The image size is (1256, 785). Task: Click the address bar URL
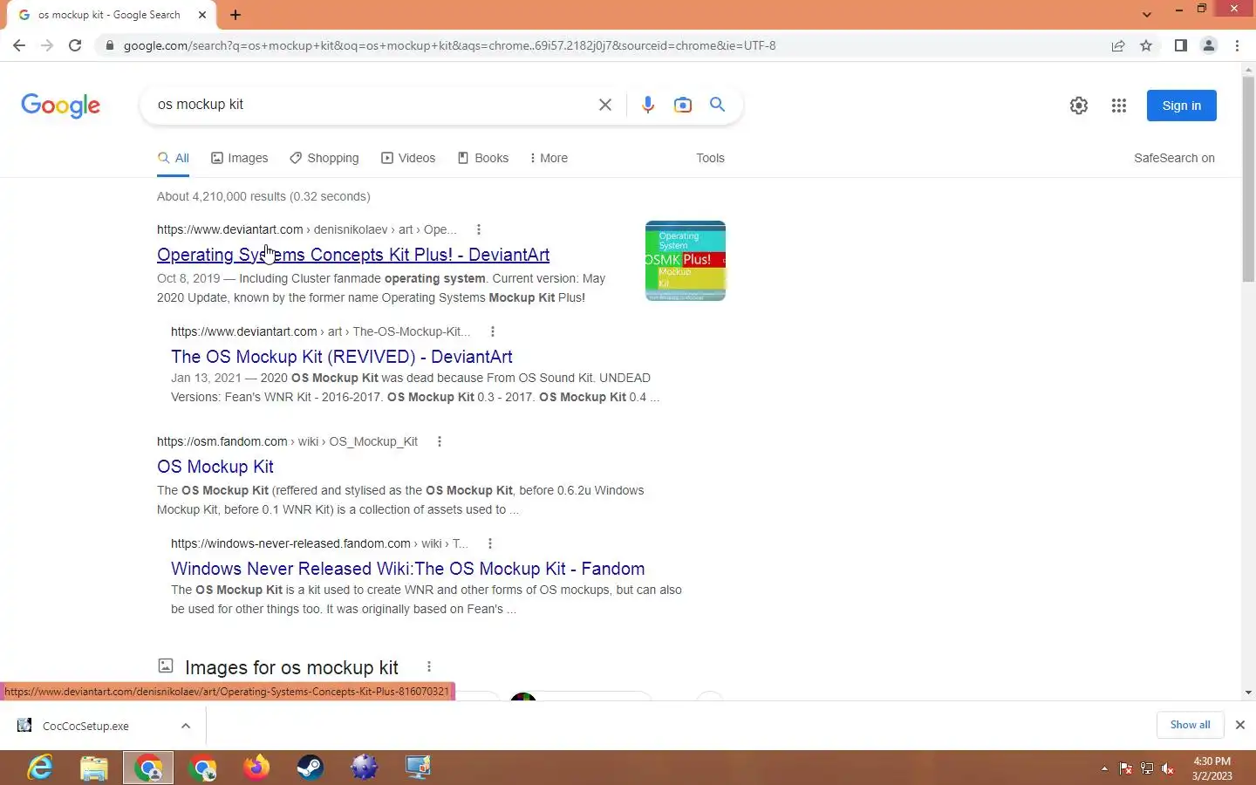coord(449,45)
